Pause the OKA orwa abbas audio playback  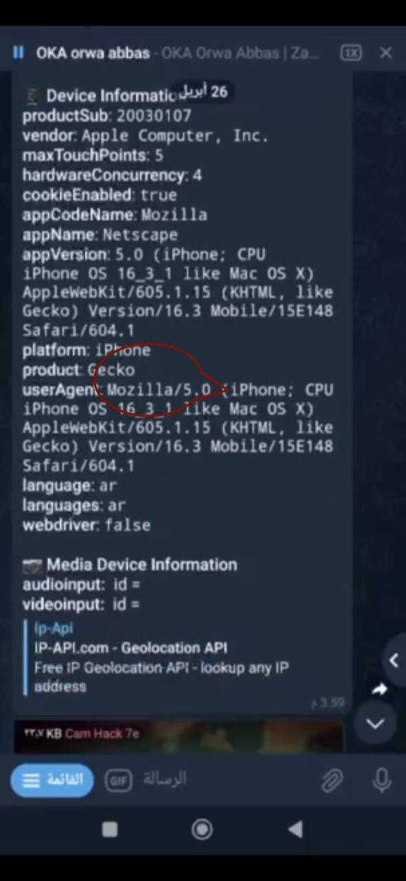click(19, 52)
